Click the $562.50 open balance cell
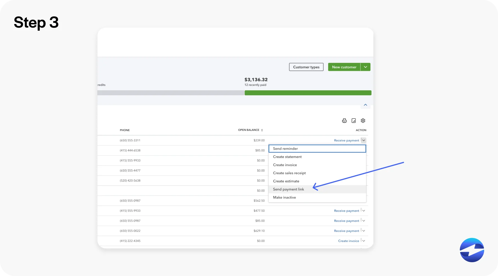The image size is (498, 276). pyautogui.click(x=259, y=201)
